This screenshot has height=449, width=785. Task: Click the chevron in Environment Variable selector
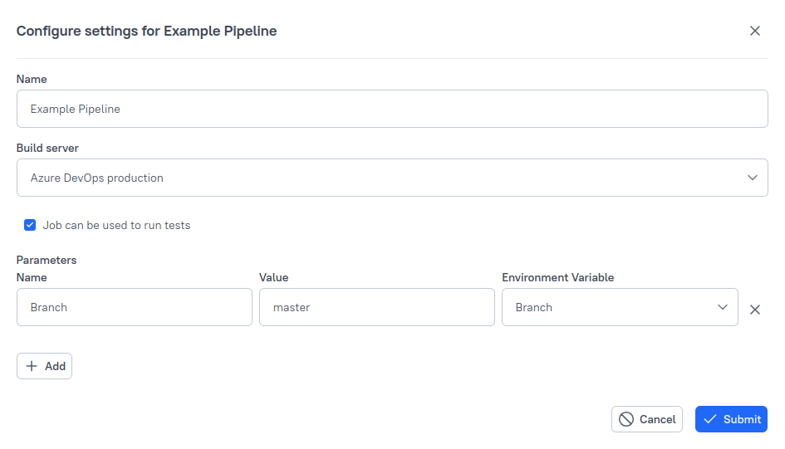(722, 307)
